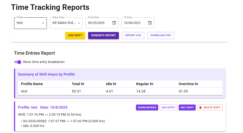Show entries for the 10/8/2025 shift
Image resolution: width=243 pixels, height=133 pixels.
point(147,108)
